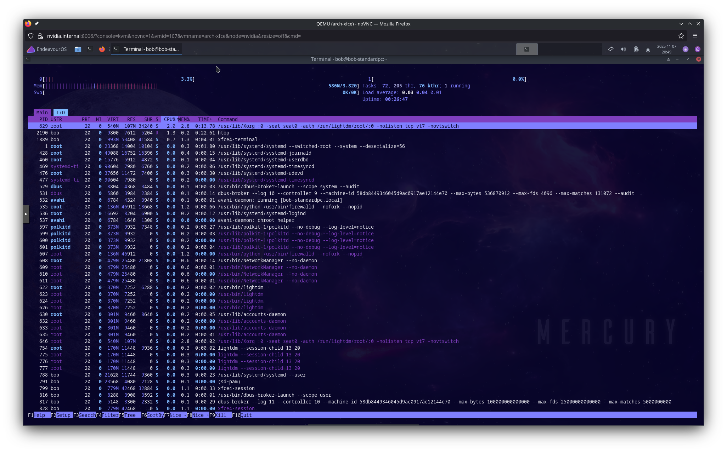Toggle bookmark star in Firefox address bar

click(681, 36)
